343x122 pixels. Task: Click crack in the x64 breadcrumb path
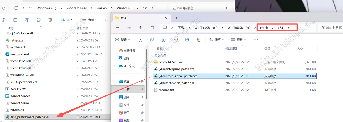pyautogui.click(x=264, y=28)
